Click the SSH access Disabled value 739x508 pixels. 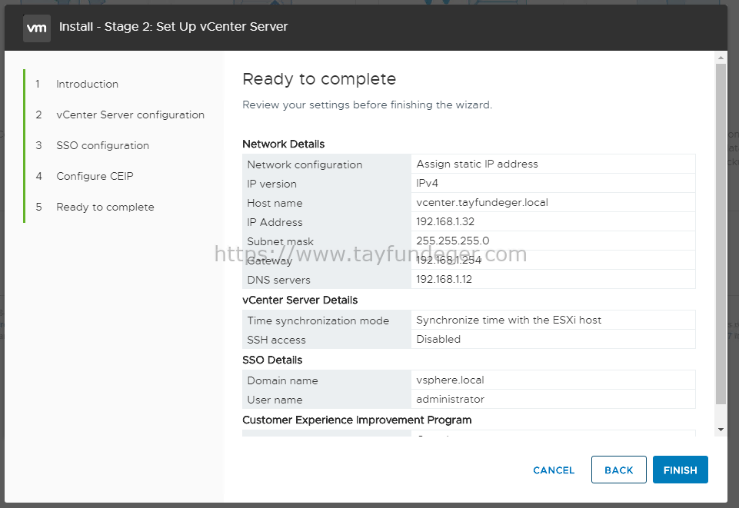pyautogui.click(x=438, y=339)
